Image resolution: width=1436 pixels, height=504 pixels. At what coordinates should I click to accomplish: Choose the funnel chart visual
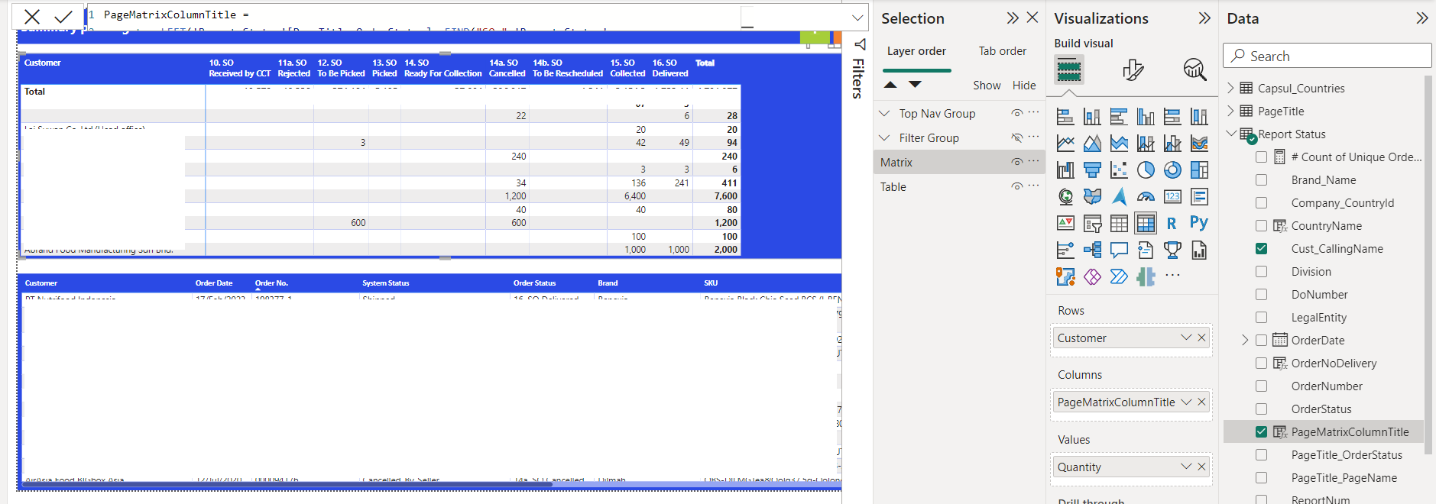[1092, 170]
